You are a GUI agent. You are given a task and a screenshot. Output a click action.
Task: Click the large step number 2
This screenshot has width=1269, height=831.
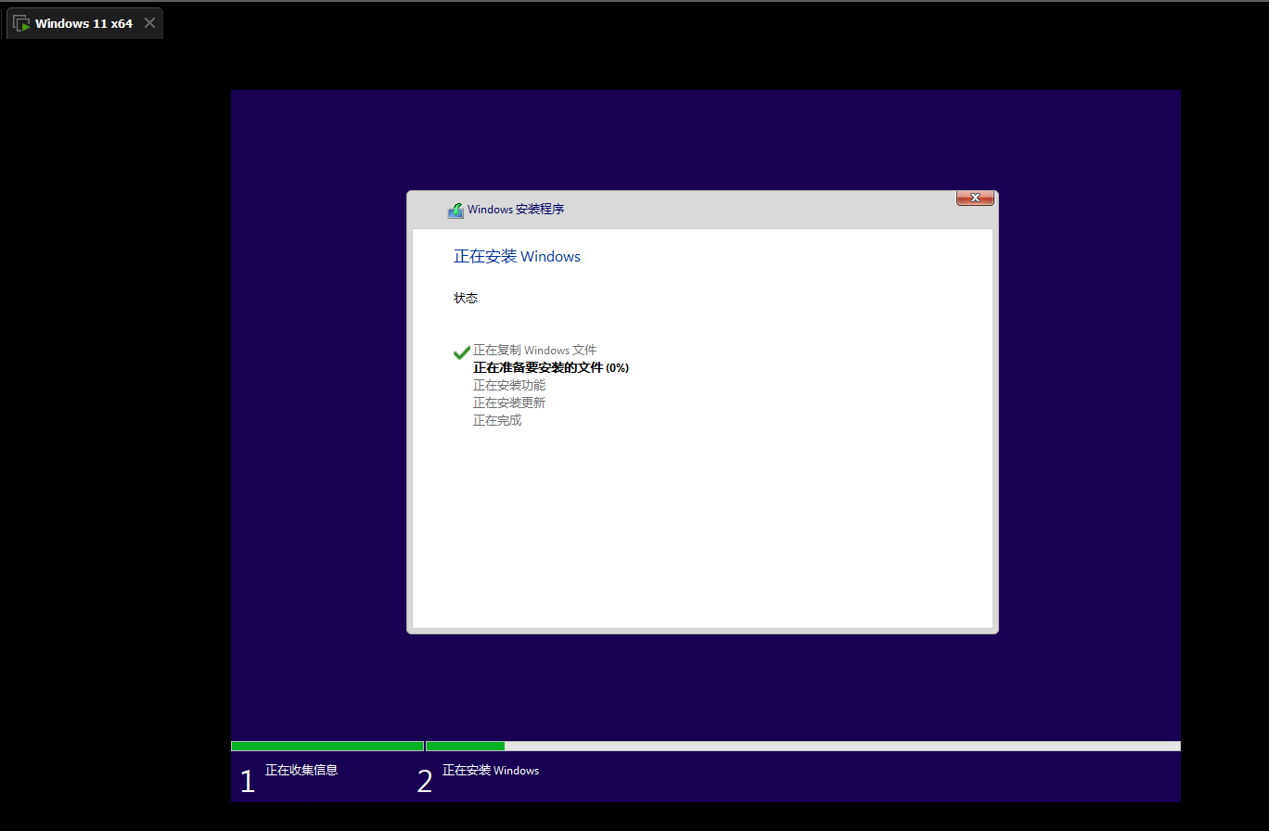[x=425, y=782]
